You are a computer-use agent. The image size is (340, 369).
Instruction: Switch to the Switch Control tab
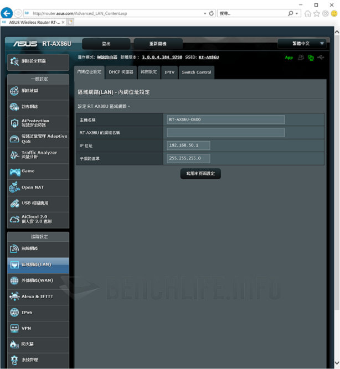pyautogui.click(x=197, y=72)
